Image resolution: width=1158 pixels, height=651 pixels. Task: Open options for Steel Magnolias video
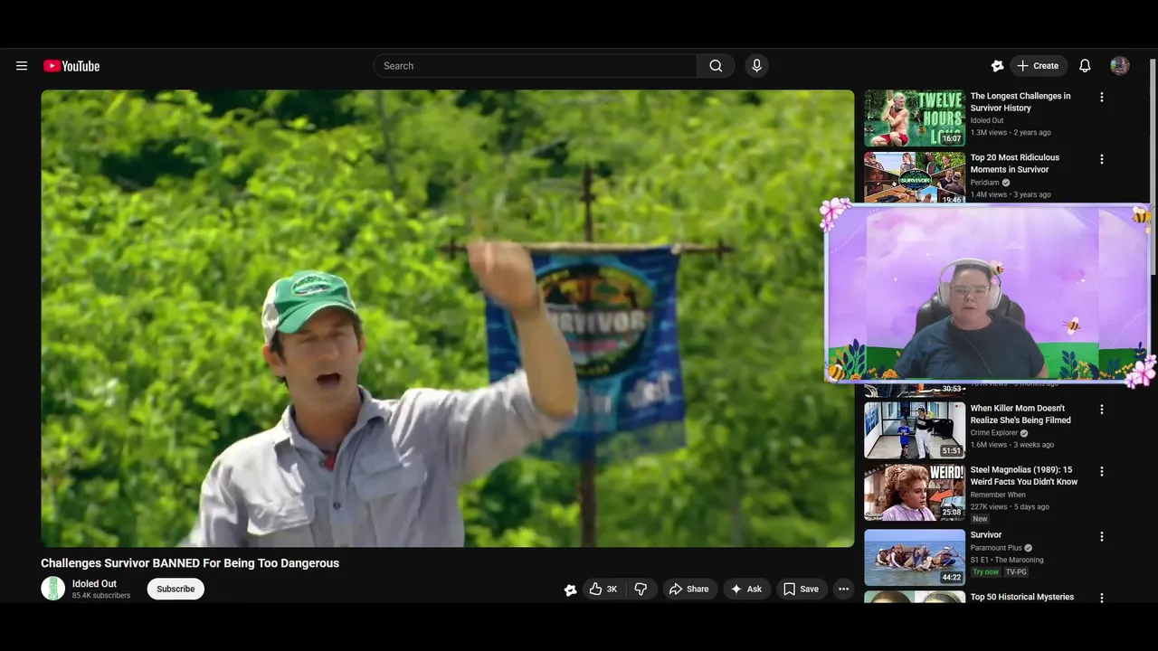[x=1102, y=471]
